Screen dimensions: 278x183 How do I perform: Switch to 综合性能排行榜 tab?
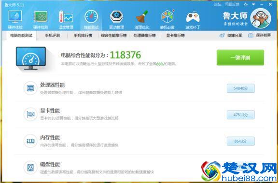click(114, 36)
